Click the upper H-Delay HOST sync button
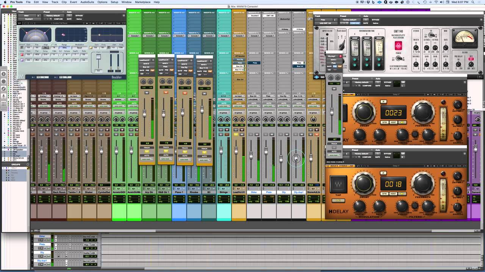The height and width of the screenshot is (272, 485). [x=393, y=122]
